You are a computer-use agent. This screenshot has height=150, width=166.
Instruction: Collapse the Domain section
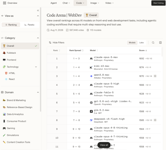click(x=38, y=92)
